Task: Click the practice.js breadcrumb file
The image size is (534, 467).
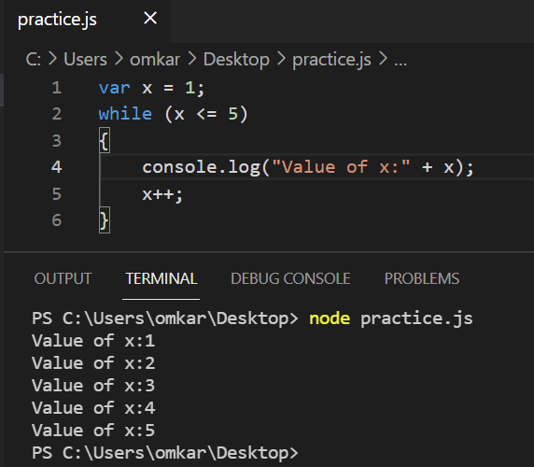Action: 331,61
